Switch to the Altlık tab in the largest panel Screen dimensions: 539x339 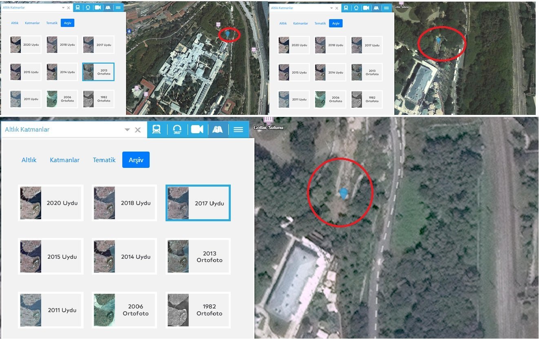[29, 160]
